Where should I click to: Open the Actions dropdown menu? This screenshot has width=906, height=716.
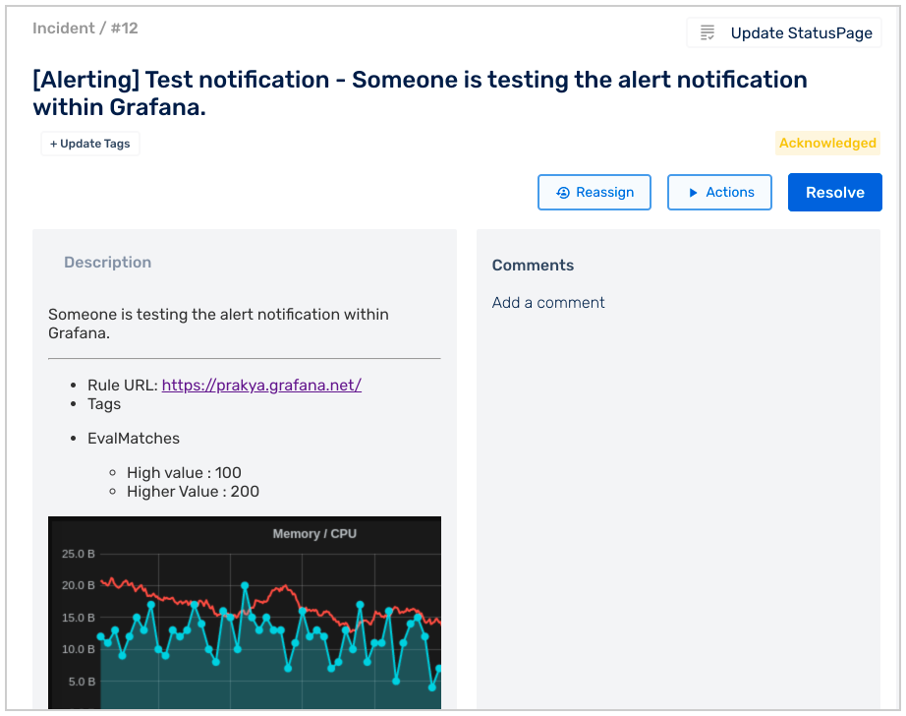(x=719, y=192)
